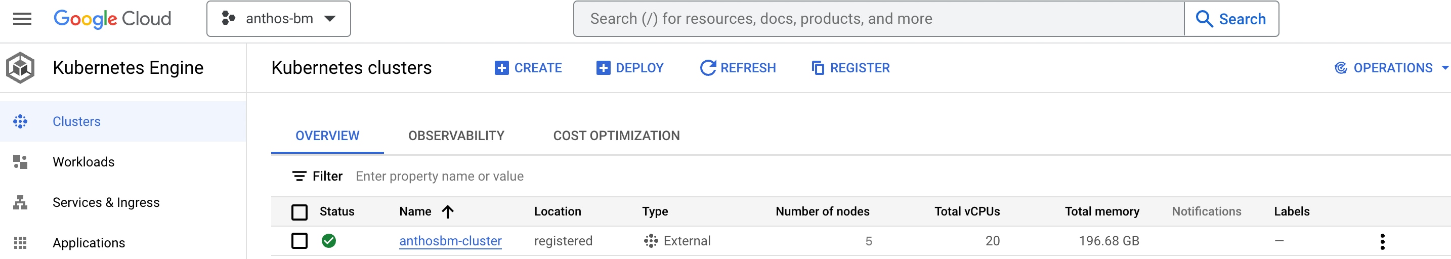Click the DEPLOY button
The width and height of the screenshot is (1451, 259).
[630, 68]
